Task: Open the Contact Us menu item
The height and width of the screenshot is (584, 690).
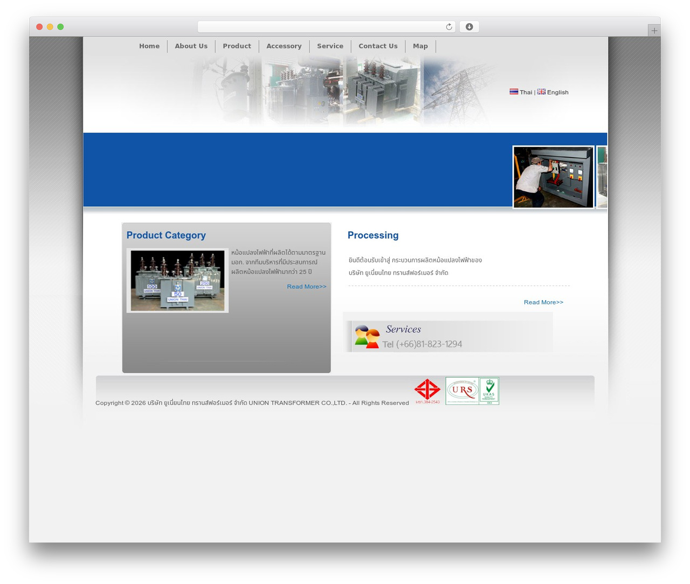Action: coord(378,46)
